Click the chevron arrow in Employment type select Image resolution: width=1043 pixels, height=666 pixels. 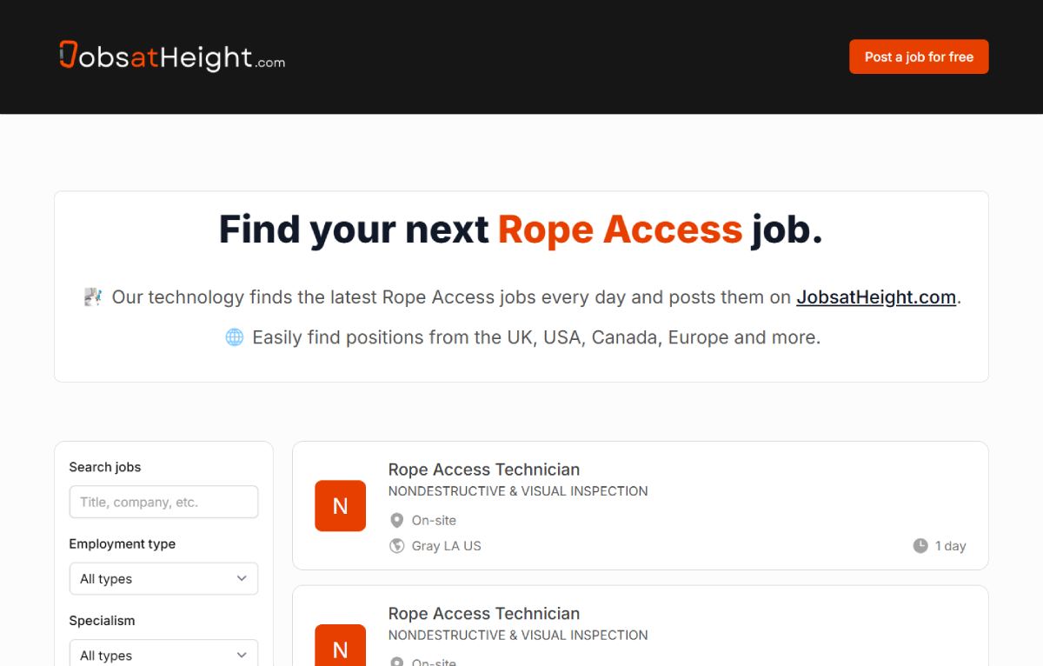click(x=242, y=579)
